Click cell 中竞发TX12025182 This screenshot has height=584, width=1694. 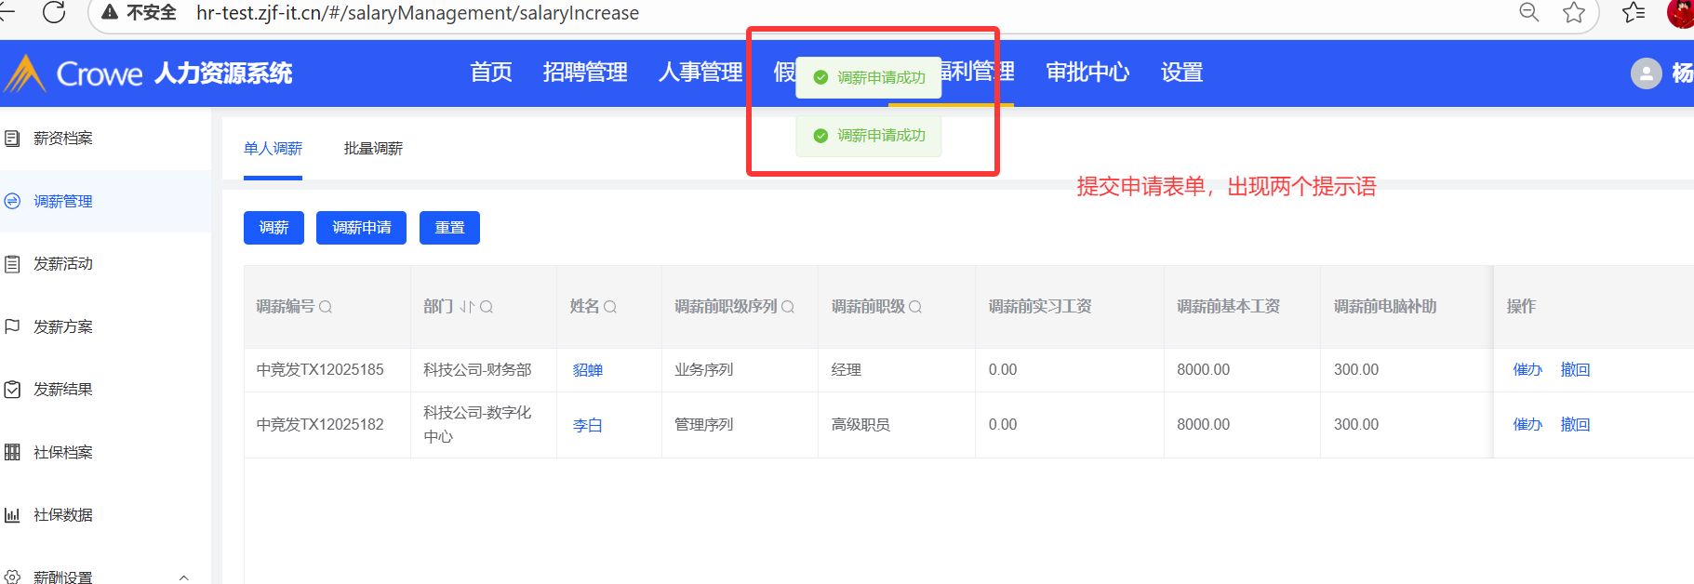[x=320, y=424]
